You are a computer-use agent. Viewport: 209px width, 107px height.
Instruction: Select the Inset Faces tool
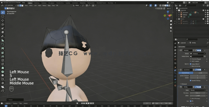[3, 53]
